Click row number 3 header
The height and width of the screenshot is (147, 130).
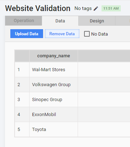(22, 99)
